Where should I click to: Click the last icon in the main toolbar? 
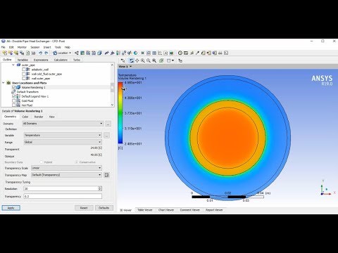pyautogui.click(x=226, y=53)
